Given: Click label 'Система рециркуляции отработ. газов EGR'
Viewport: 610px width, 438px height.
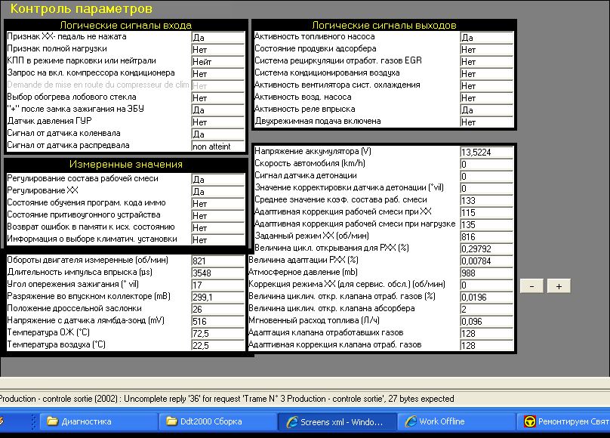Looking at the screenshot, I should pos(338,60).
